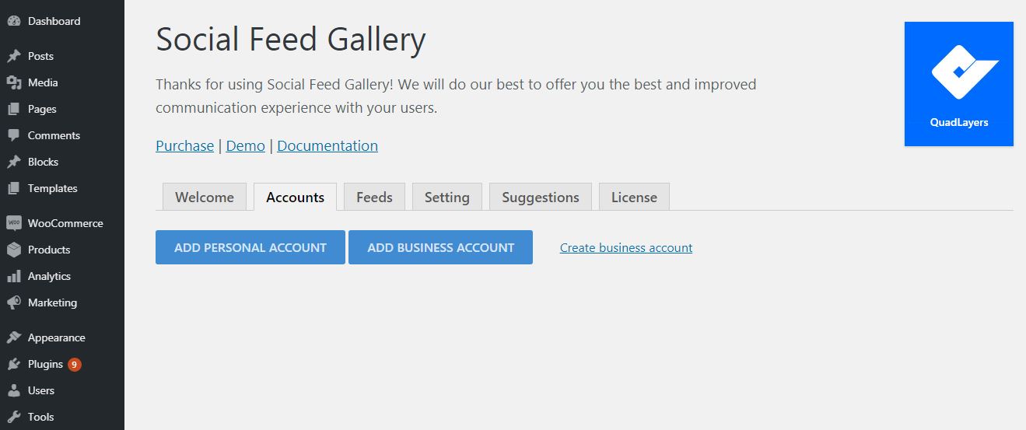Viewport: 1026px width, 430px height.
Task: Select the Appearance paintbrush icon
Action: pos(13,337)
